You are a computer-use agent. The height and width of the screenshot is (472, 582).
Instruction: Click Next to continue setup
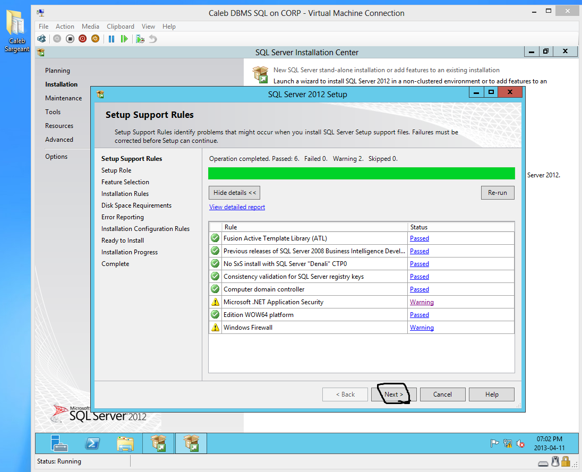[x=393, y=394]
